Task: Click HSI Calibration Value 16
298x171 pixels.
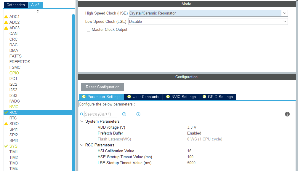Action: [x=189, y=151]
